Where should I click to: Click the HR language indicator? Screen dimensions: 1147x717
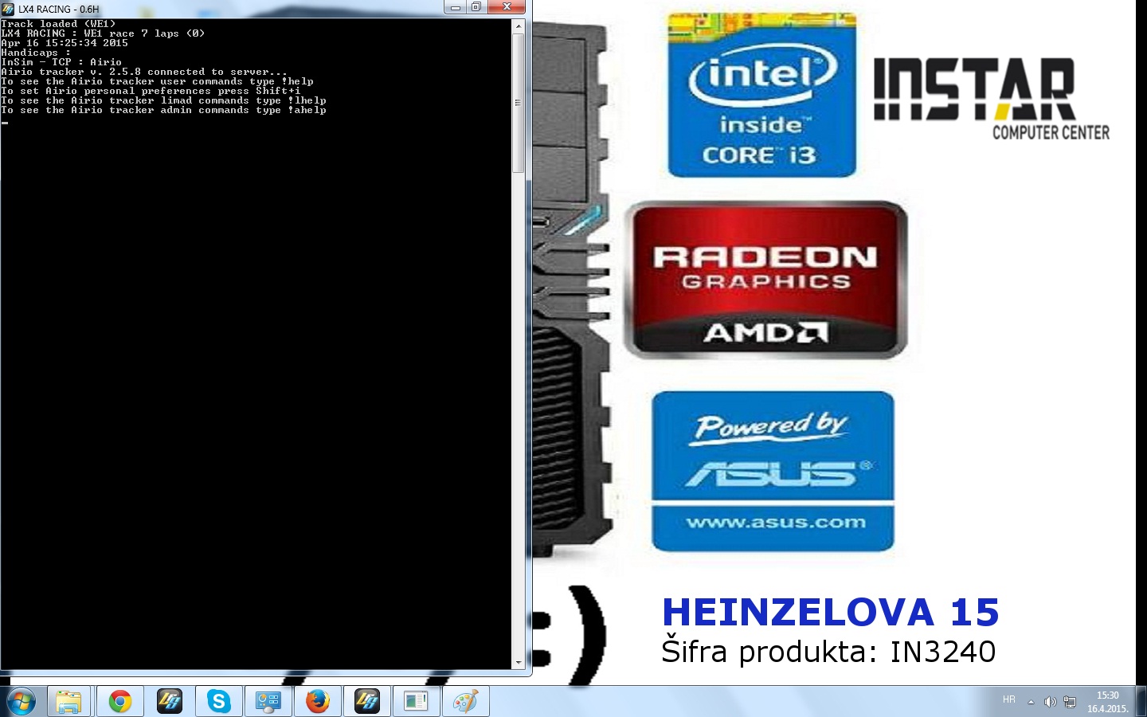pyautogui.click(x=1009, y=699)
